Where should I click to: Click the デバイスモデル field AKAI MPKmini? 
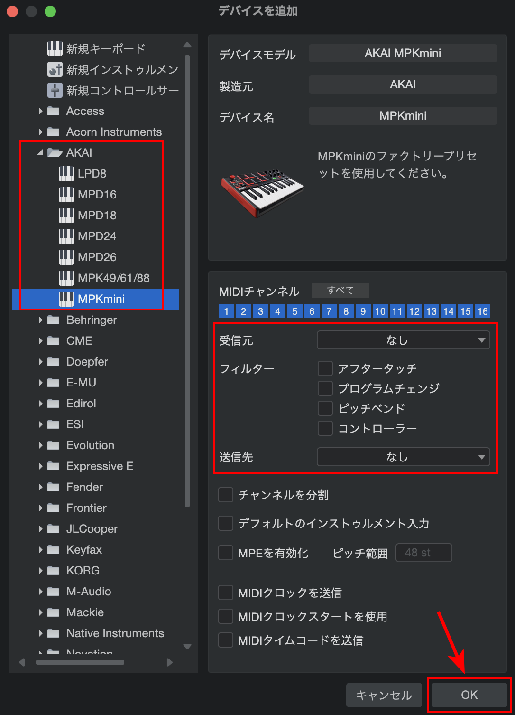403,53
